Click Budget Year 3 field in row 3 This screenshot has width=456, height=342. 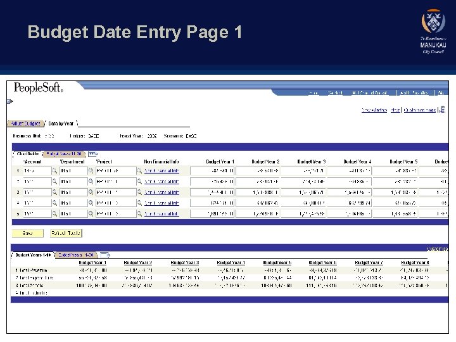pos(303,193)
